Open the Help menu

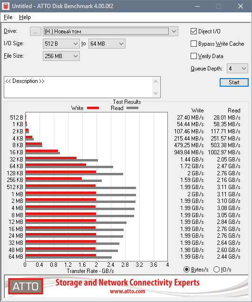pos(25,17)
